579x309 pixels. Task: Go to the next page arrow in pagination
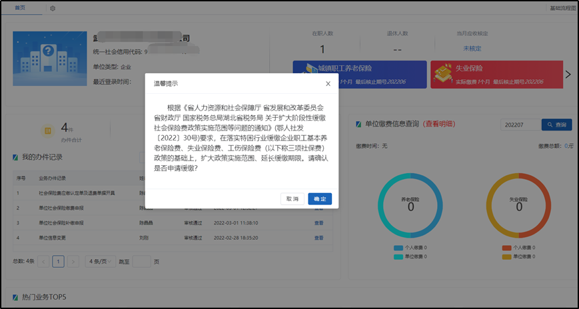(73, 262)
